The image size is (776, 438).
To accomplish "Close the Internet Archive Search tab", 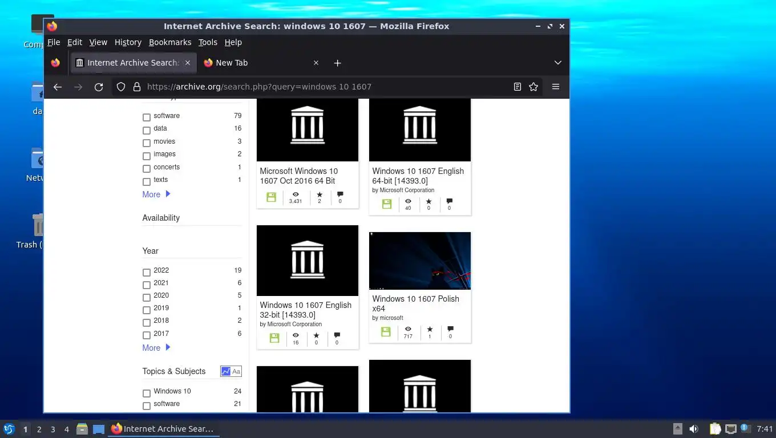I will (187, 63).
